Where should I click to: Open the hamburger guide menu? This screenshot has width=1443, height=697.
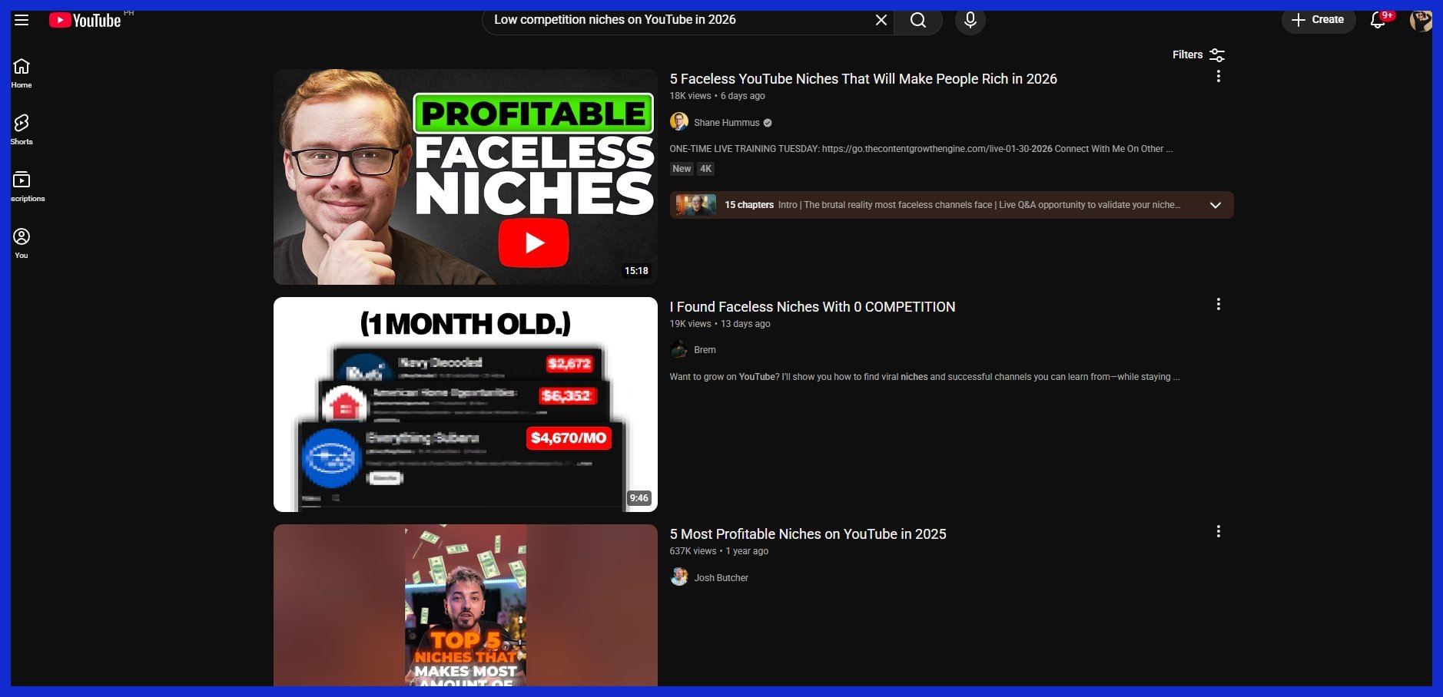(22, 20)
